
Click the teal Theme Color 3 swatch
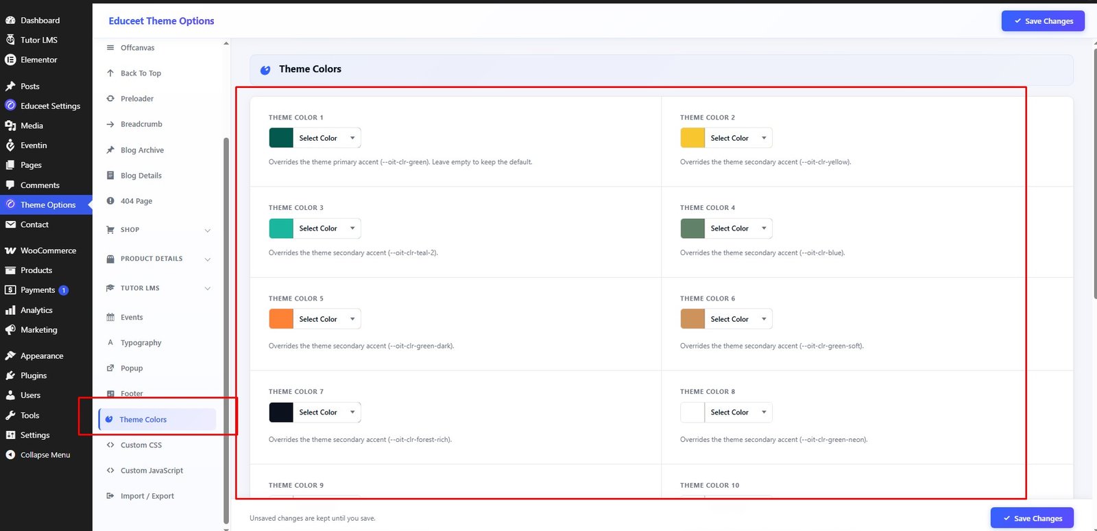[x=281, y=228]
